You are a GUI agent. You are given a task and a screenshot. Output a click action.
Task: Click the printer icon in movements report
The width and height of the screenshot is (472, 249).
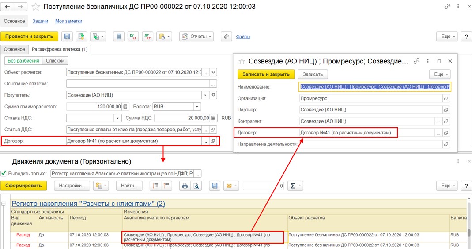185,186
